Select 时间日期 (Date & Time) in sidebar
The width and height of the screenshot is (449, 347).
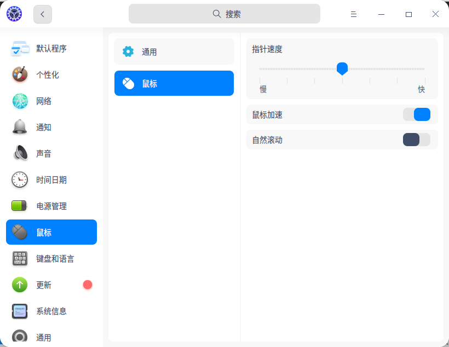click(x=50, y=180)
